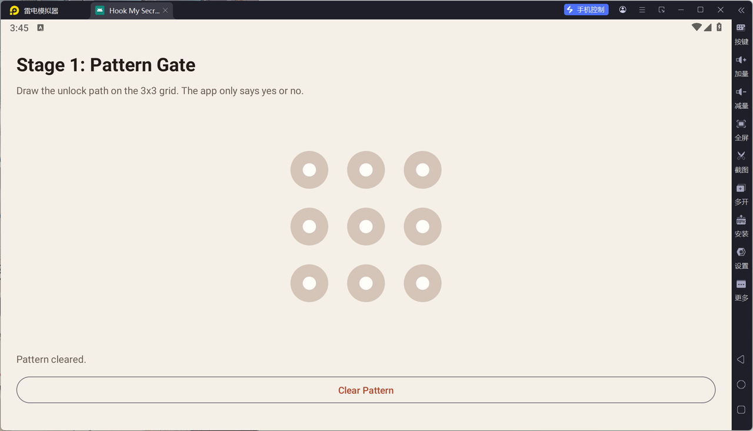Tap the Android recents square button

[741, 409]
